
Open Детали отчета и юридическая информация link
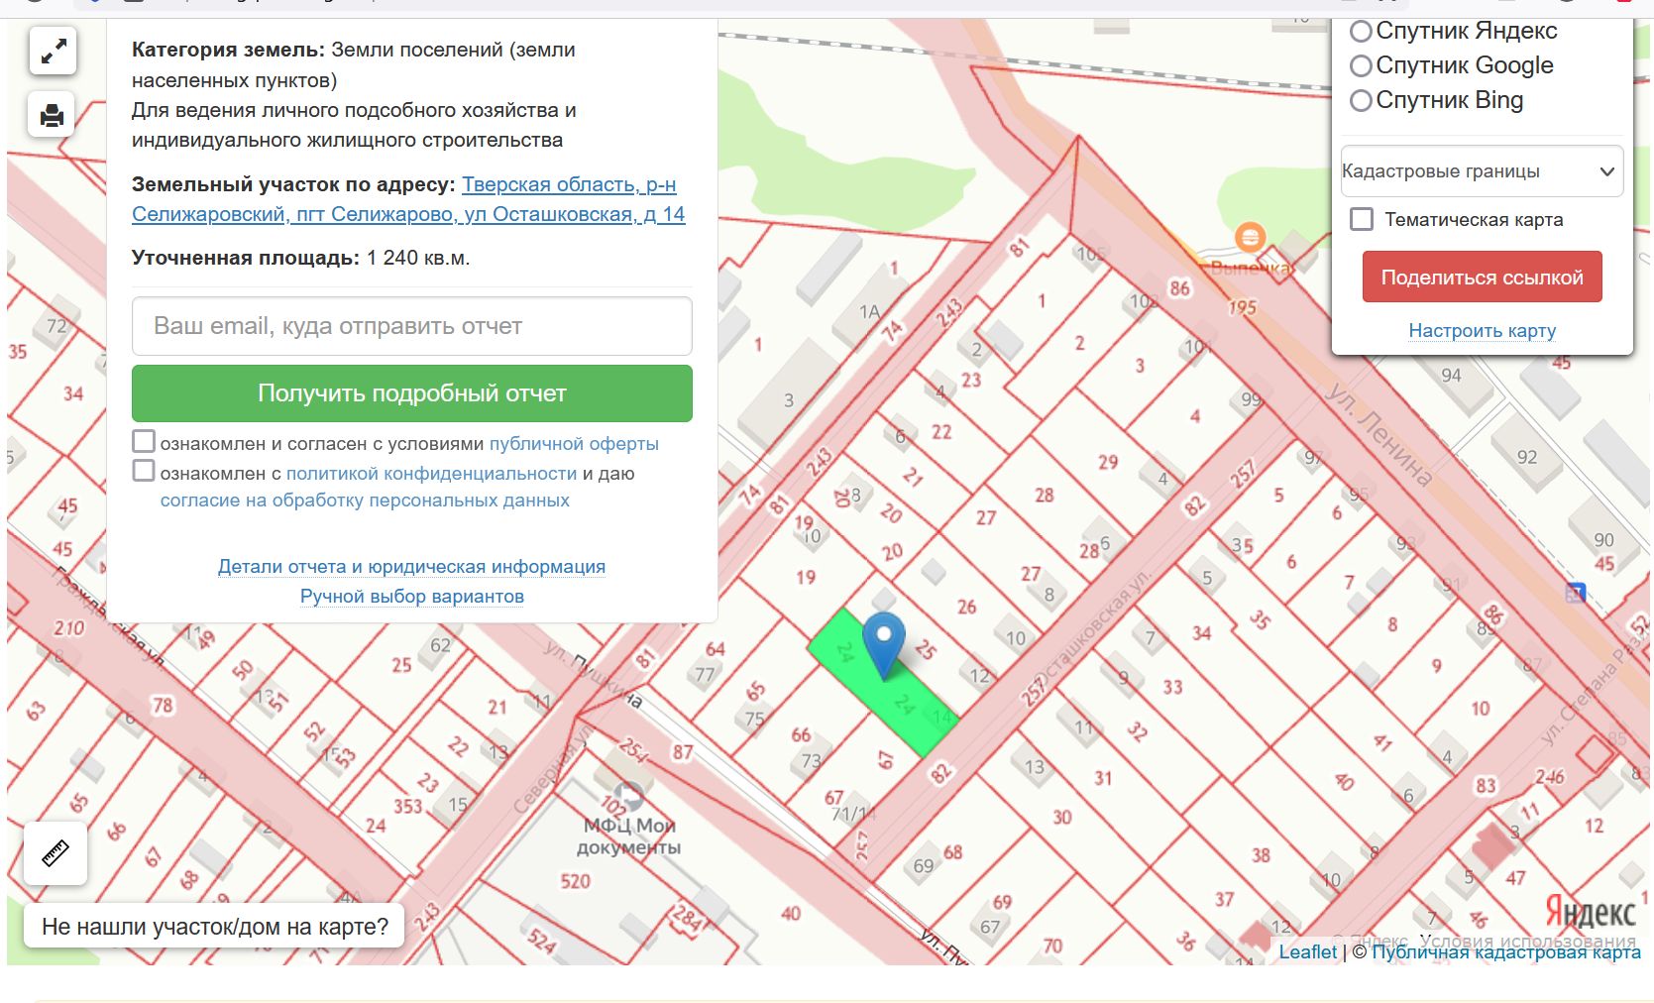coord(411,567)
